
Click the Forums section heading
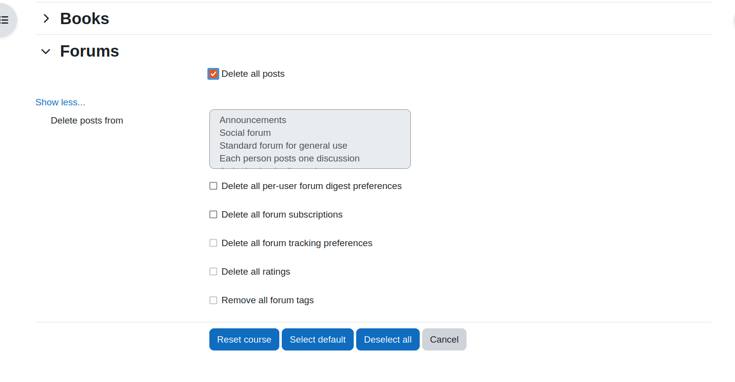[90, 51]
